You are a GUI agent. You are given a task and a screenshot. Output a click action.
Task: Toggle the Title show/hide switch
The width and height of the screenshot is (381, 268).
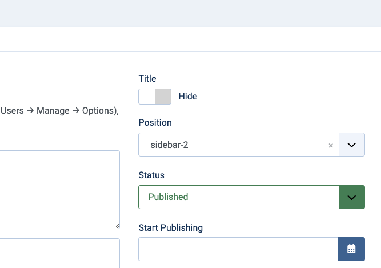(155, 97)
